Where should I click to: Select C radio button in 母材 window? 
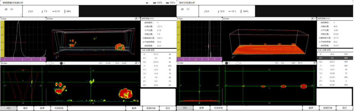pos(226,63)
